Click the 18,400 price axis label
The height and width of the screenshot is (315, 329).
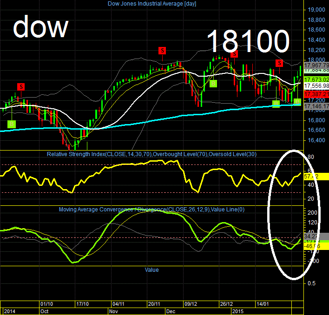(x=316, y=40)
